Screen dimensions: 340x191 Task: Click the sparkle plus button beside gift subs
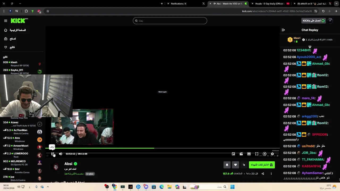tap(244, 165)
